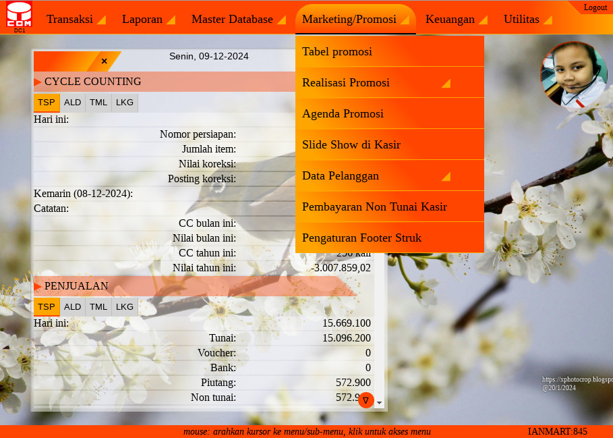613x438 pixels.
Task: Click the panel scrollbar down arrow
Action: pos(379,404)
